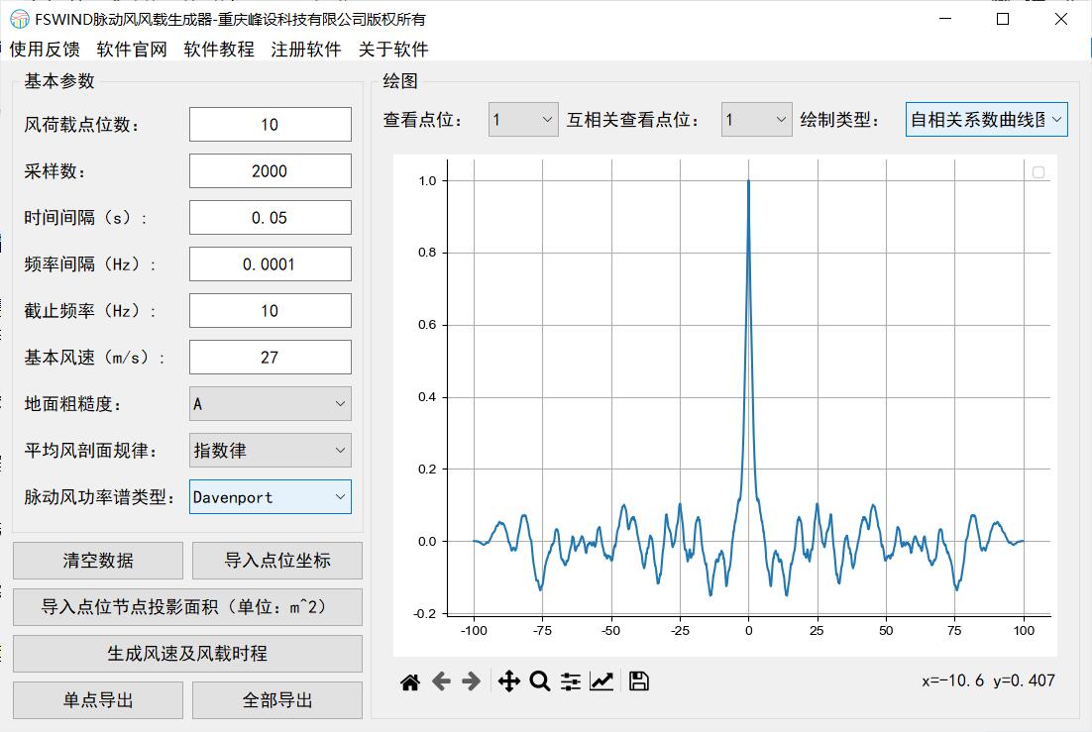
Task: Open edit axis and curve parameters icon
Action: (x=601, y=681)
